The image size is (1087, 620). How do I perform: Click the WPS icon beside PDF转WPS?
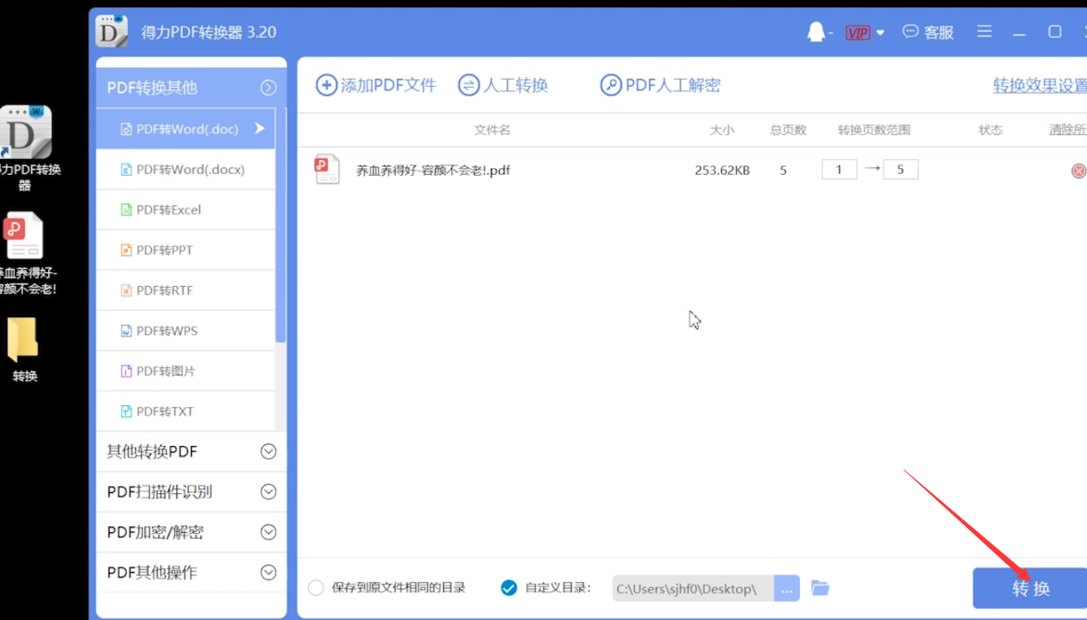126,331
